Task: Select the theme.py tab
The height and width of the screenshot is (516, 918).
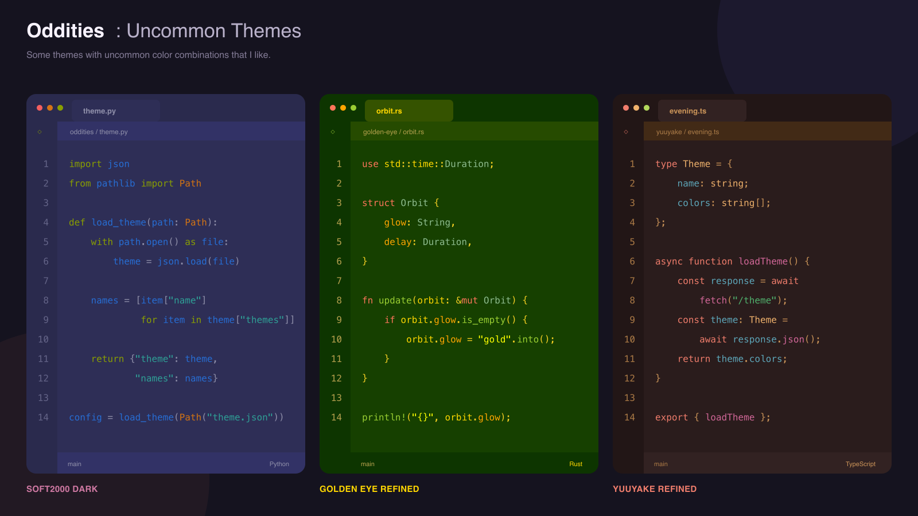Action: point(116,111)
